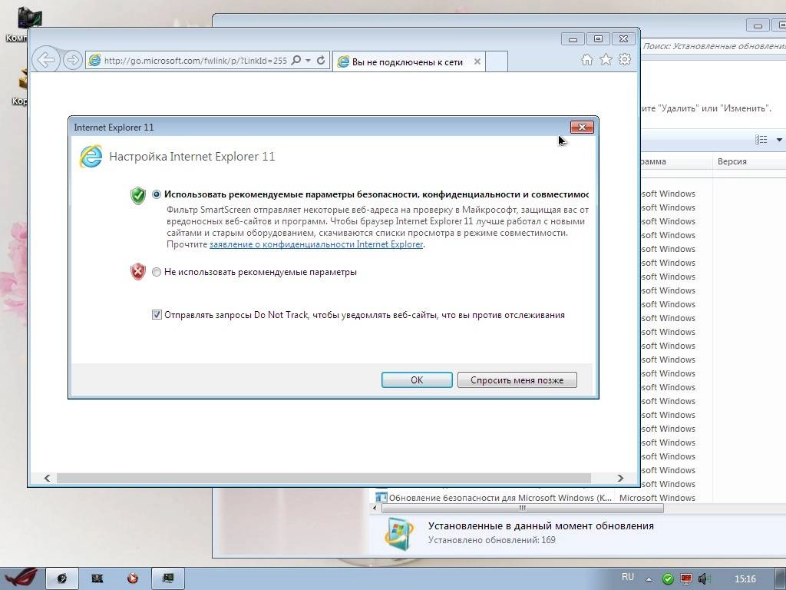Open Favorites star icon

[x=606, y=60]
